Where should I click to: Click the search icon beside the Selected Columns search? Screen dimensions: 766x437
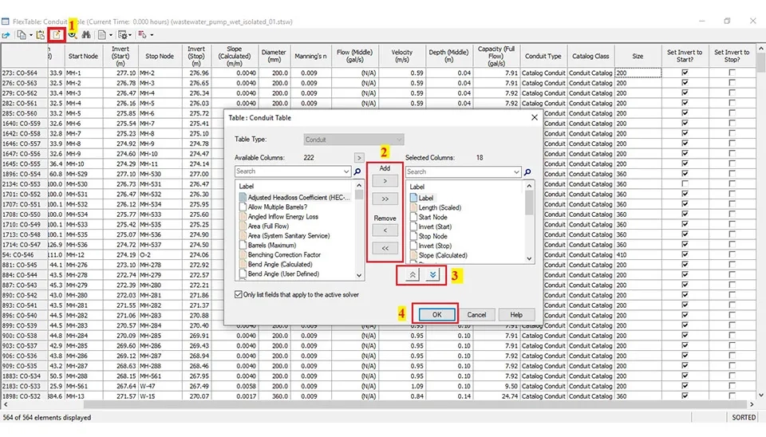(528, 171)
